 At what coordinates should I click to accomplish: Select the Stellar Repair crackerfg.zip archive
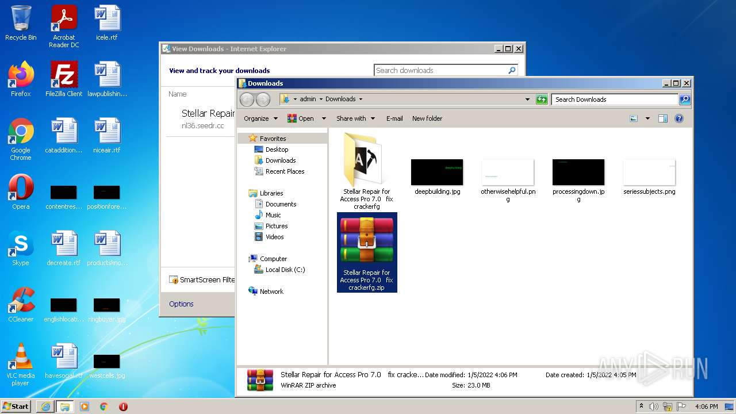tap(367, 252)
